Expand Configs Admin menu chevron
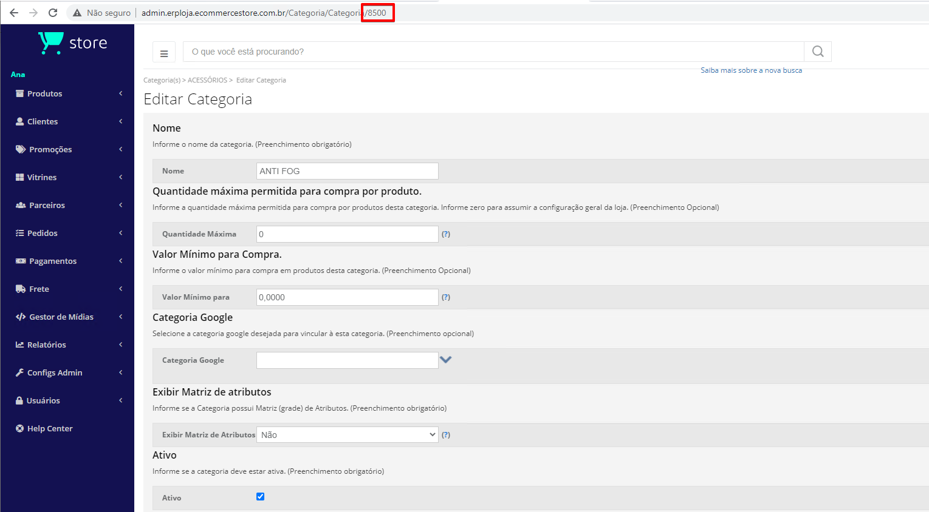Image resolution: width=929 pixels, height=512 pixels. pyautogui.click(x=121, y=372)
